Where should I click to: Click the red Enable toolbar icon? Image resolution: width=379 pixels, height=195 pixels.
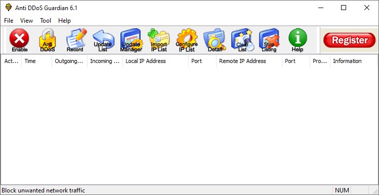pyautogui.click(x=19, y=40)
